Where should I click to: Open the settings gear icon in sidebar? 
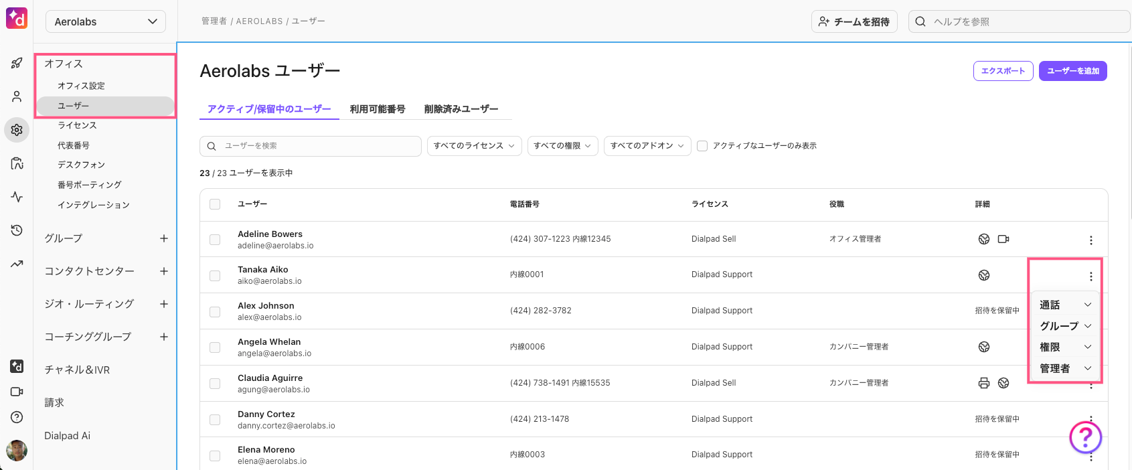tap(17, 130)
